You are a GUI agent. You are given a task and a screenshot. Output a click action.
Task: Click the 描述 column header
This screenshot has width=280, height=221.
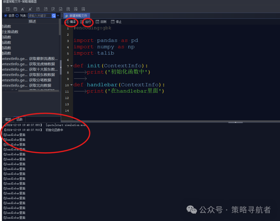[32, 22]
